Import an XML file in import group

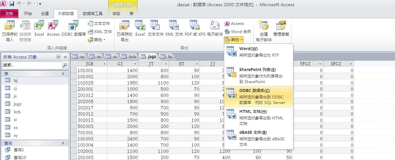(100, 32)
